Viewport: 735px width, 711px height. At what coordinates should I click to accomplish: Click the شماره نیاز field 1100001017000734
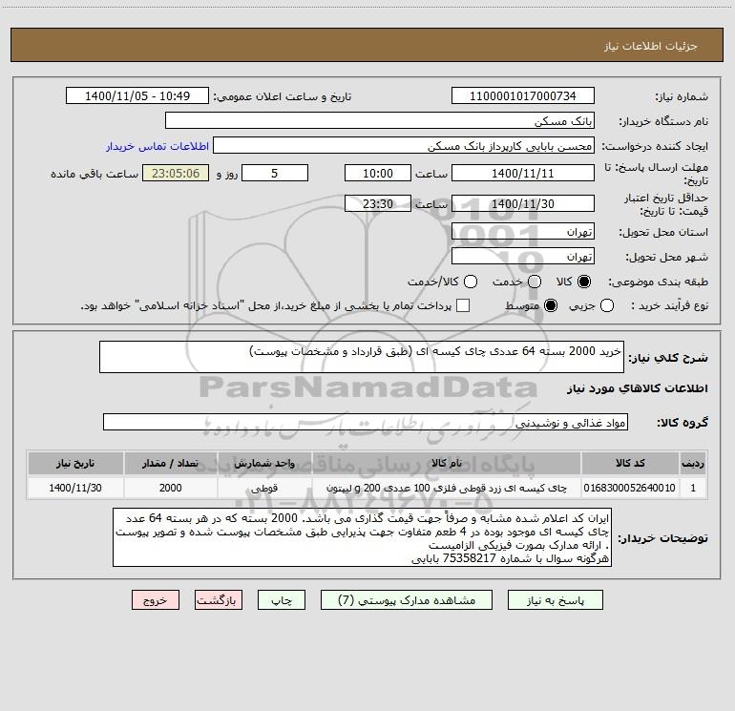click(523, 96)
